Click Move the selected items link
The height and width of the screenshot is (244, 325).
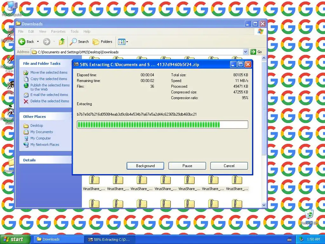[x=49, y=72]
